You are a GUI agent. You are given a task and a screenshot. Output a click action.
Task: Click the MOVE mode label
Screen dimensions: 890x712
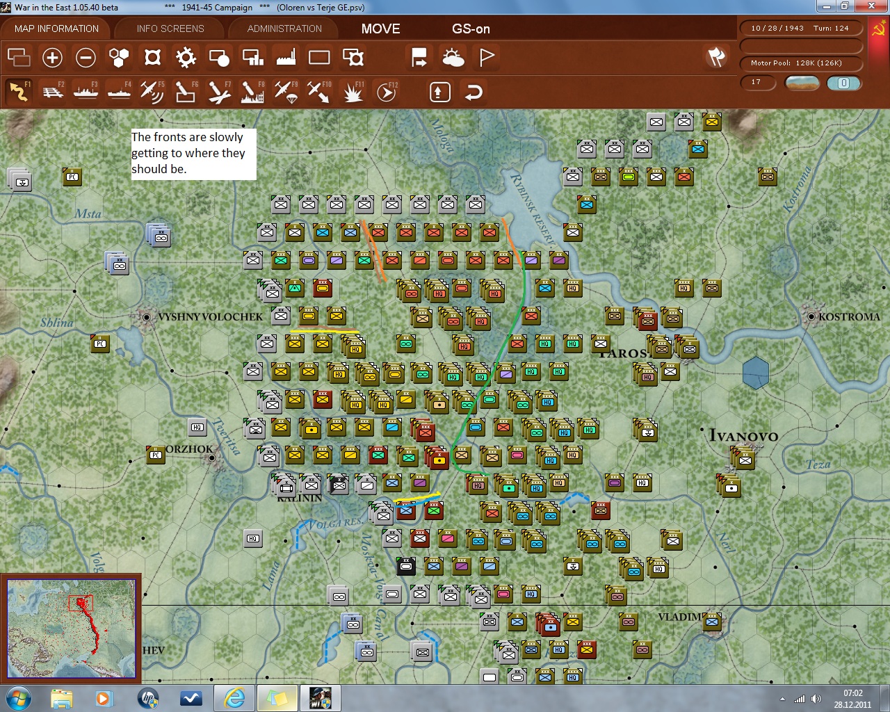(x=380, y=29)
